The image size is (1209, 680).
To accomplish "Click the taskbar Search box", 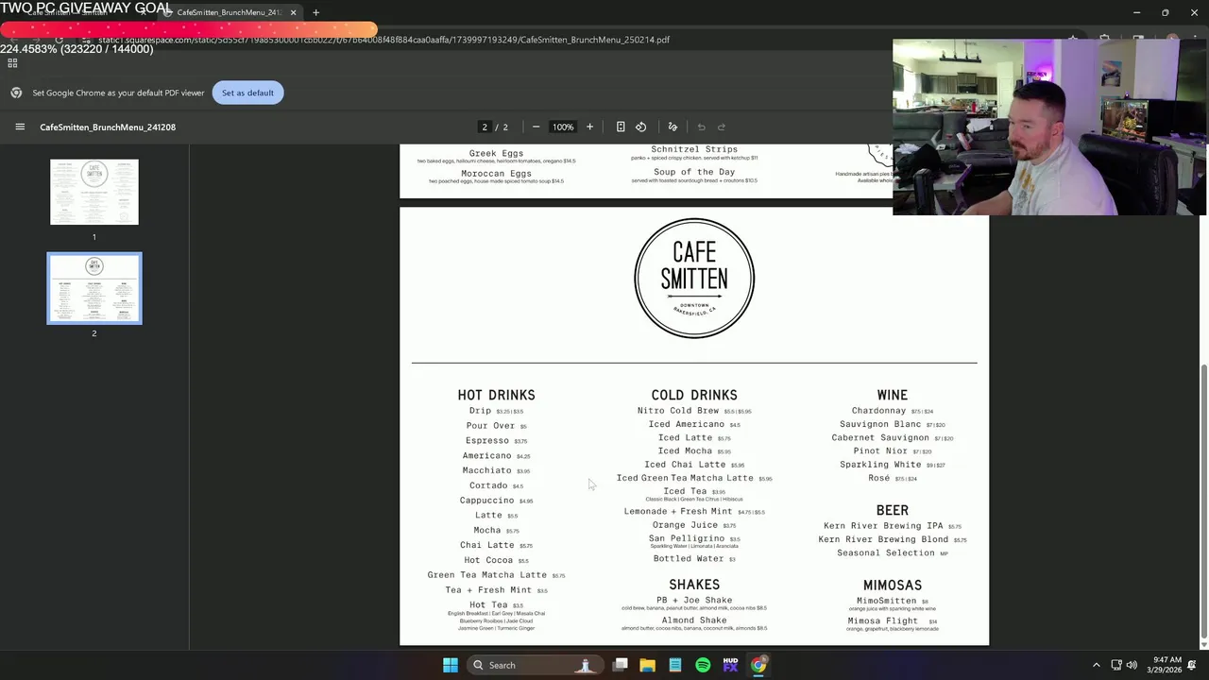I will [x=534, y=665].
